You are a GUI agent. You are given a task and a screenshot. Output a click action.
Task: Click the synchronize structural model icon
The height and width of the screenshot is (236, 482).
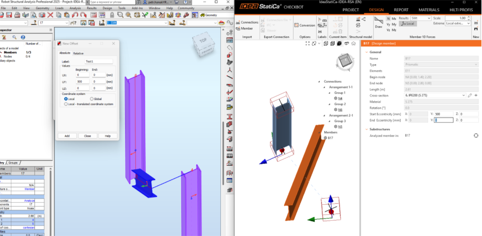click(x=358, y=25)
